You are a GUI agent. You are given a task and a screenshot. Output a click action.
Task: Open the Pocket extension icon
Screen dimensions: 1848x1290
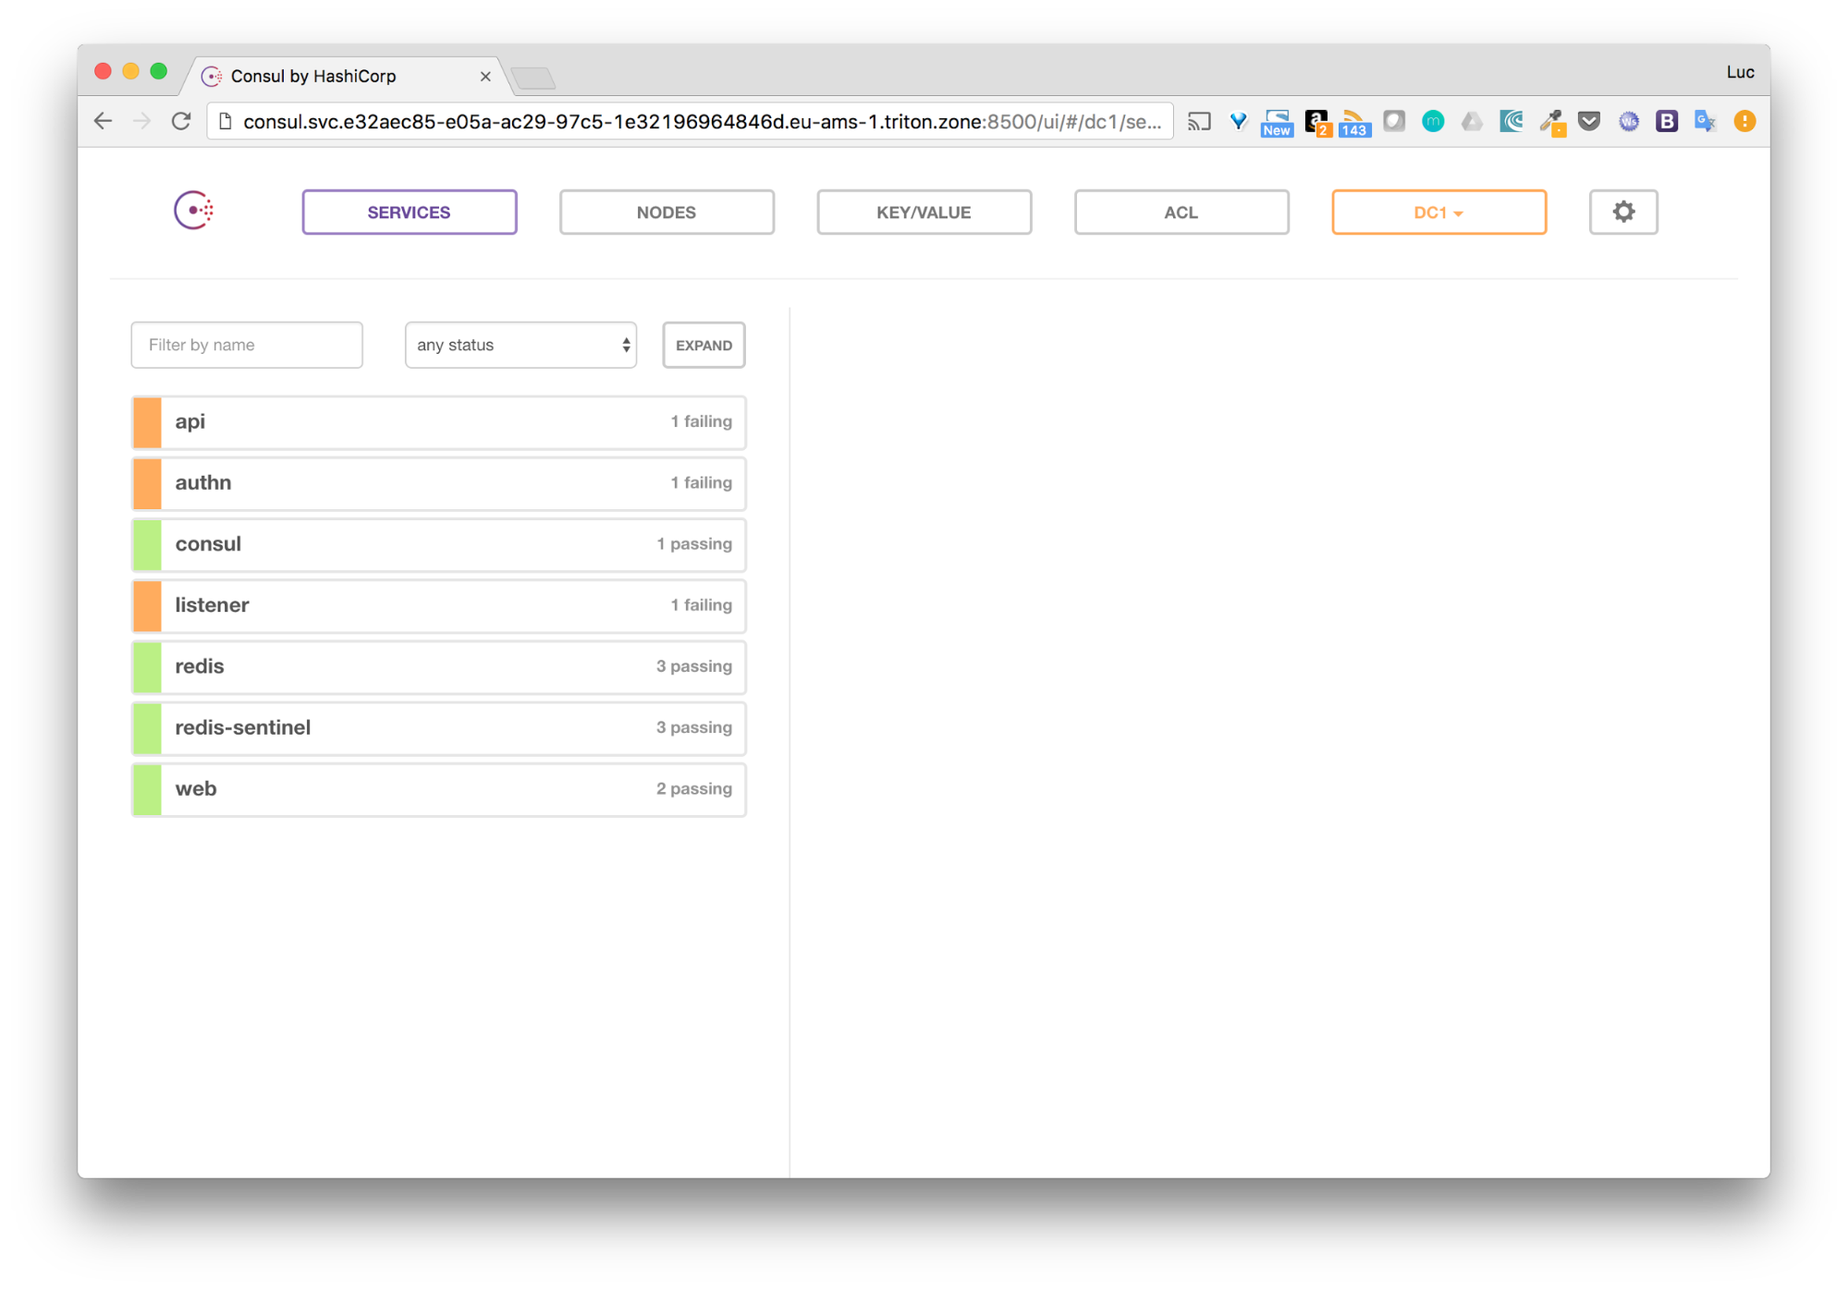[1589, 121]
